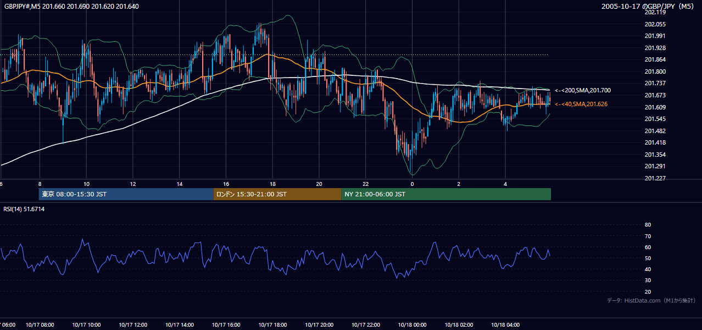Click price axis value 202.055
This screenshot has width=702, height=330.
tap(655, 24)
